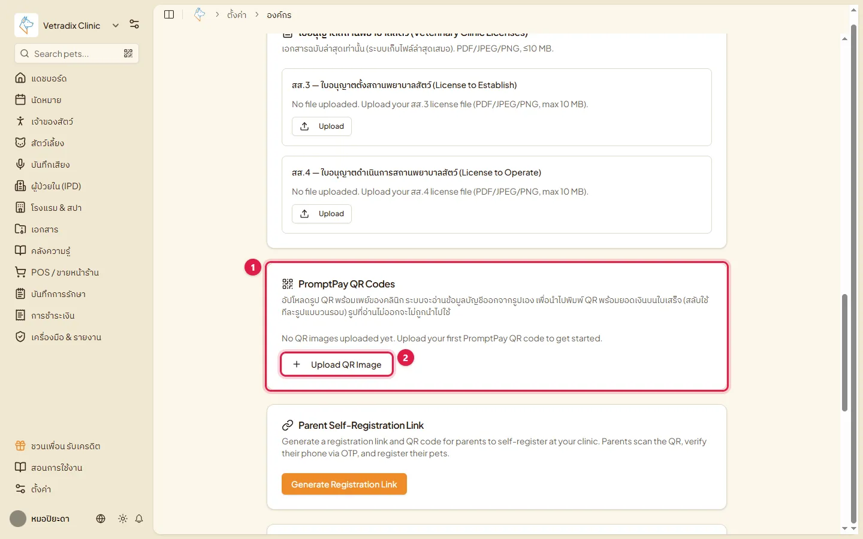The height and width of the screenshot is (539, 863).
Task: Toggle the sidebar panel icon
Action: click(169, 14)
